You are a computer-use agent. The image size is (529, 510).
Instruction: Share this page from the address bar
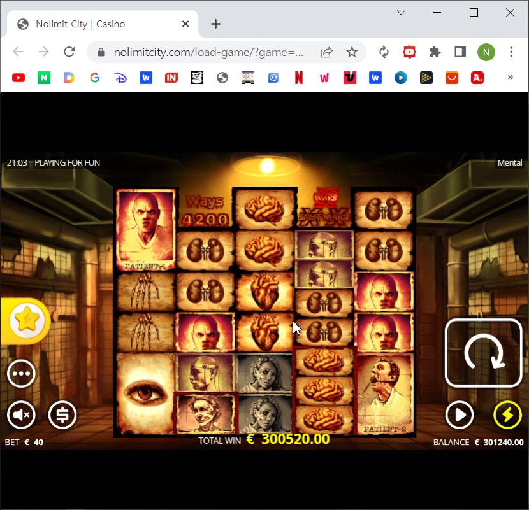pyautogui.click(x=326, y=52)
